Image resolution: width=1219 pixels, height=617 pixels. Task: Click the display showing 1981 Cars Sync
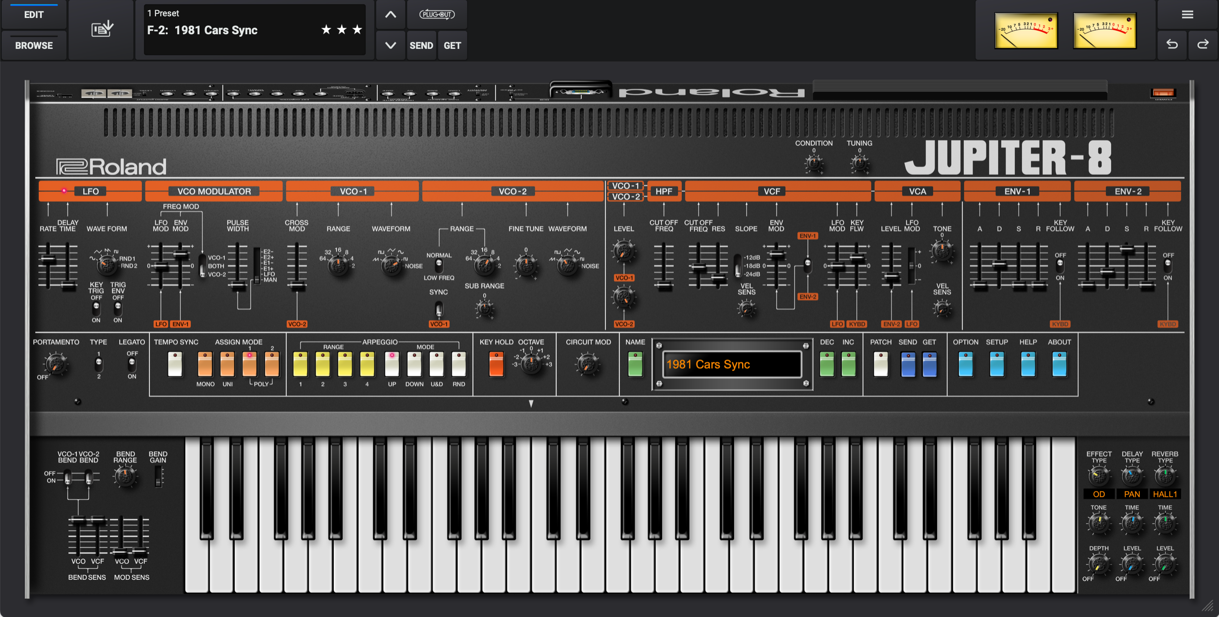[x=732, y=364]
